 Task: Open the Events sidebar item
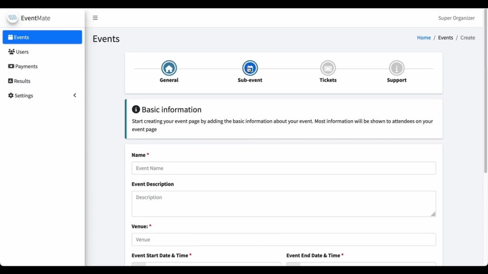(42, 37)
